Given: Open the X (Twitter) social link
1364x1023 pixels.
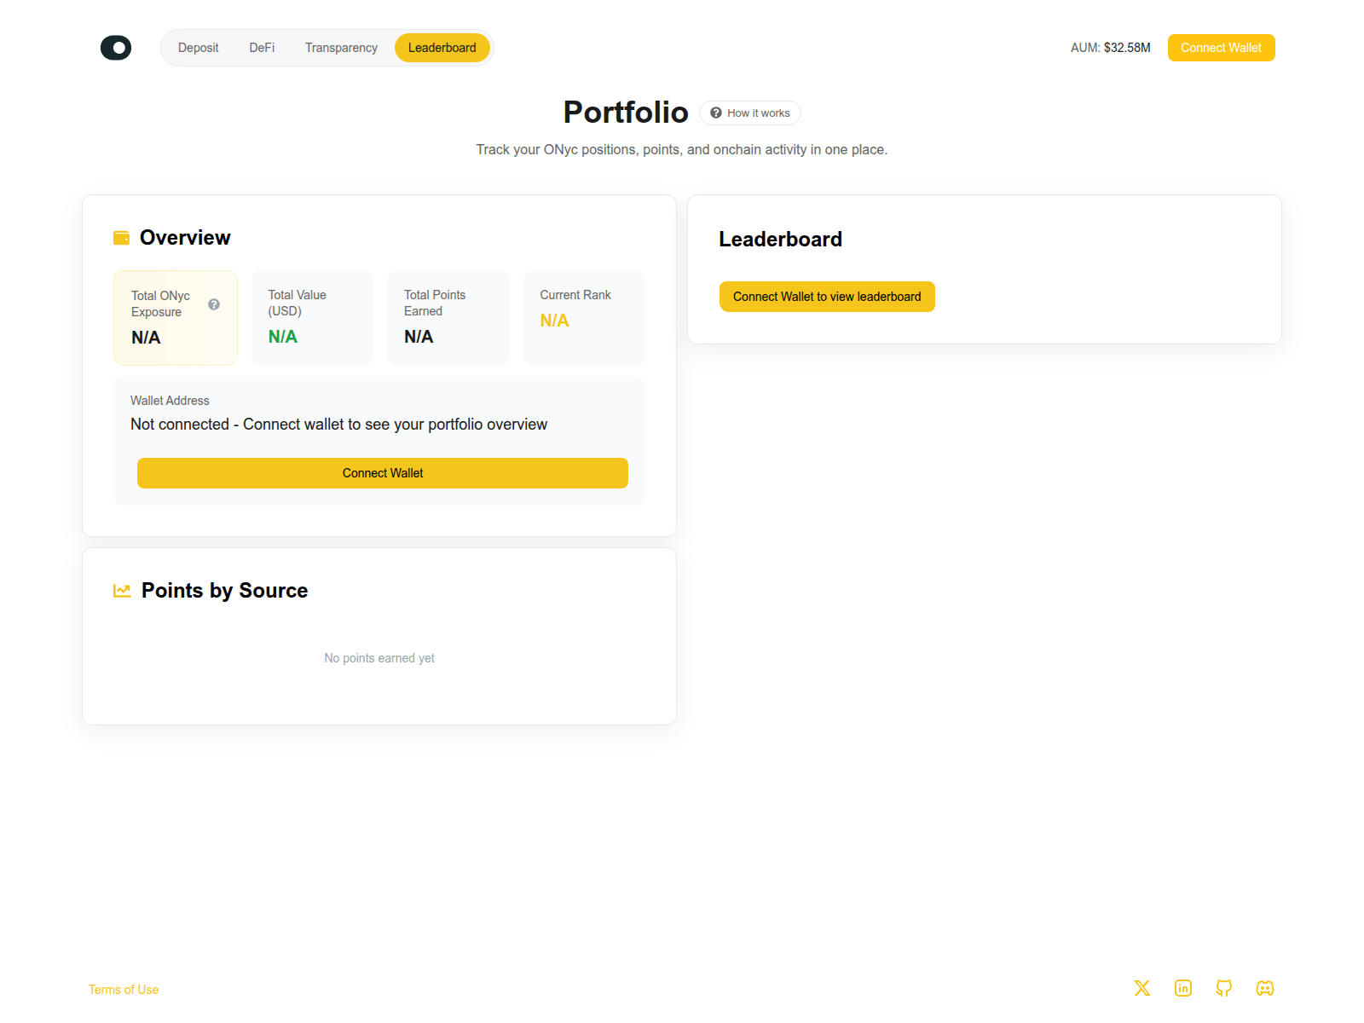Looking at the screenshot, I should click(x=1142, y=988).
